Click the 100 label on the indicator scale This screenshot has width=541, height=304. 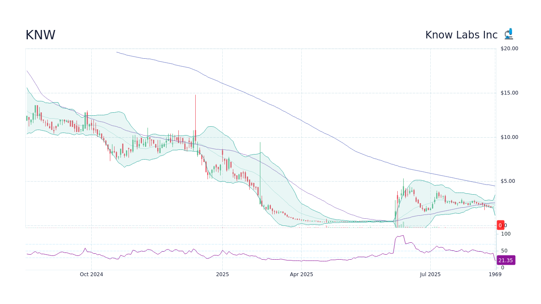[505, 233]
